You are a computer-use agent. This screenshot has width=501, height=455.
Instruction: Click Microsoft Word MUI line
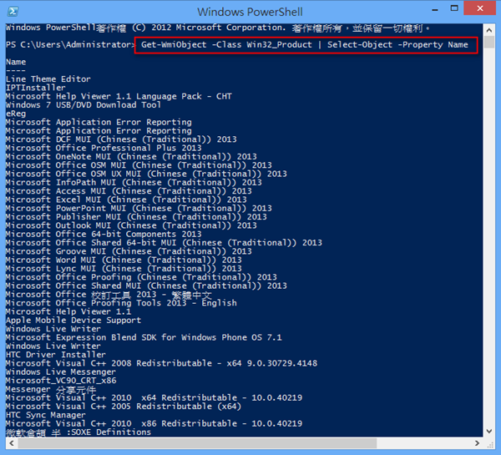124,260
